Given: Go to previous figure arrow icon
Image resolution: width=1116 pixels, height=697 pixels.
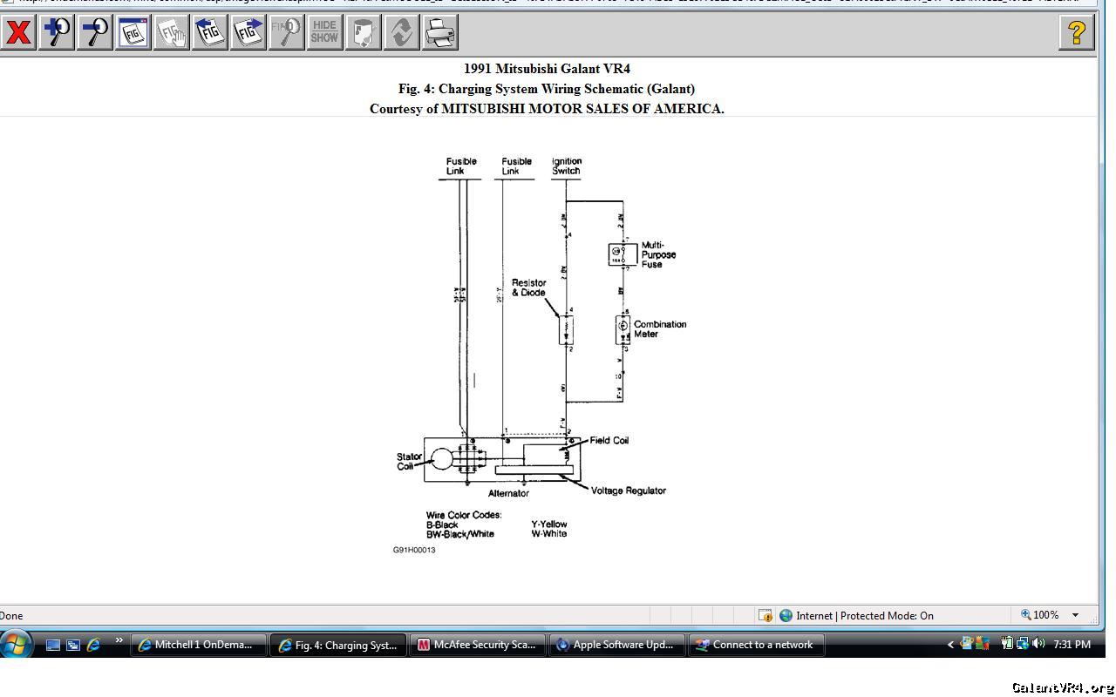Looking at the screenshot, I should (210, 33).
